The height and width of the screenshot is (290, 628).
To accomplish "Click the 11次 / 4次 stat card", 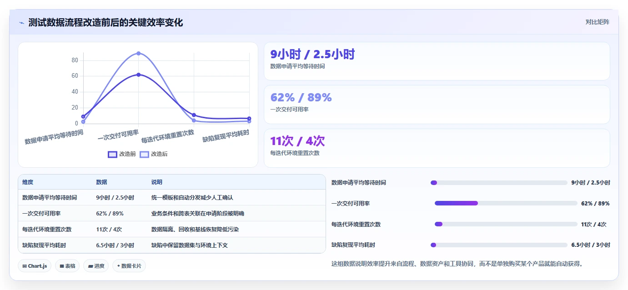I will [437, 148].
